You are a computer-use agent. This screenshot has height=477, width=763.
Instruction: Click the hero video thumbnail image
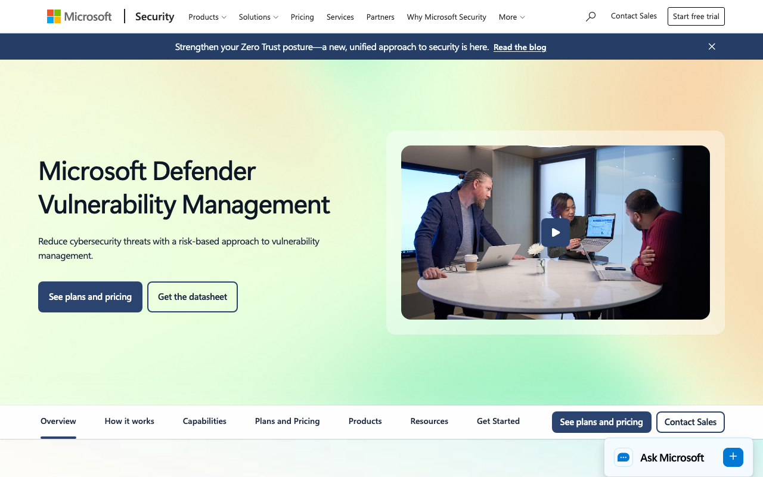(x=556, y=233)
